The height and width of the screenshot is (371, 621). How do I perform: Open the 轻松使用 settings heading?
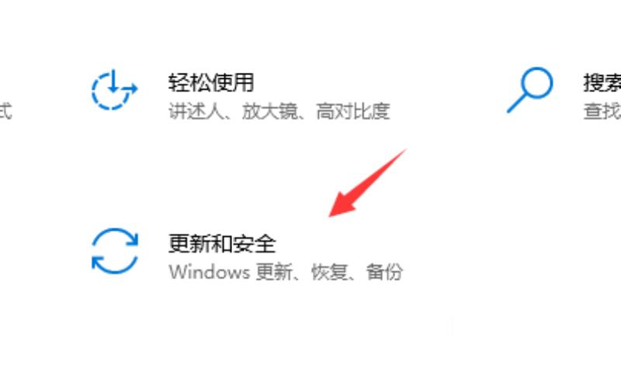[x=211, y=83]
